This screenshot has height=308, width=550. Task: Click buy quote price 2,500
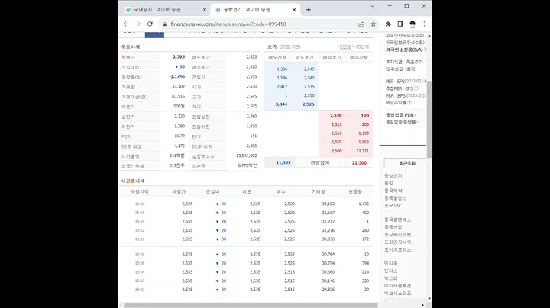(336, 151)
